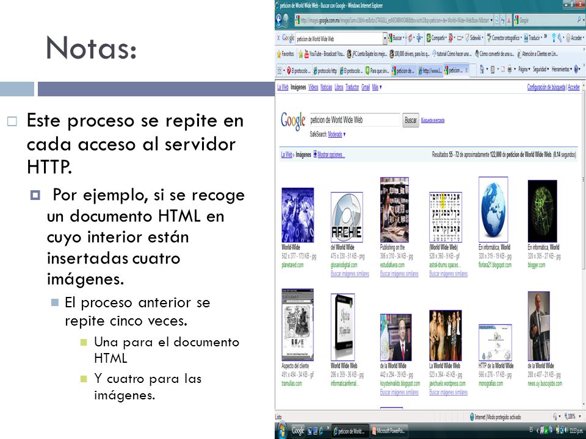Click the green wireframe globe thumbnail
This screenshot has height=439, width=586.
542,211
